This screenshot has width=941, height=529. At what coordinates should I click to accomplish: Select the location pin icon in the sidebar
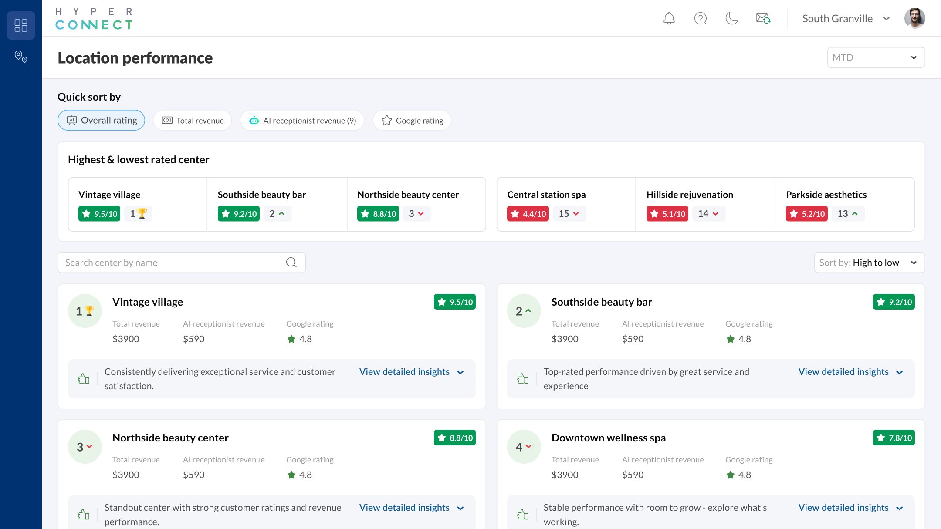click(x=20, y=57)
